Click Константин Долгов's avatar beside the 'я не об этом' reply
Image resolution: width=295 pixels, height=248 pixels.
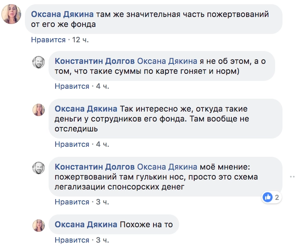[x=39, y=63]
